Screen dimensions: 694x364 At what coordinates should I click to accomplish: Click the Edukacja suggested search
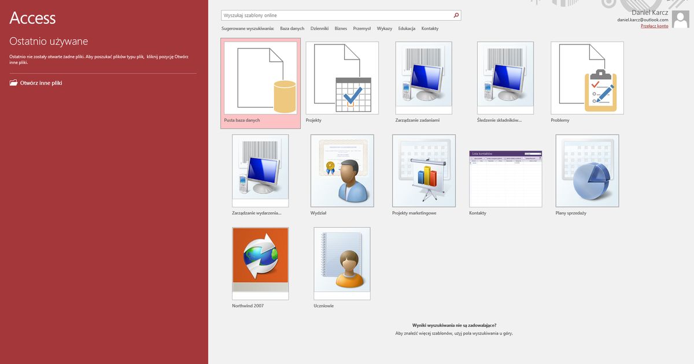point(407,28)
